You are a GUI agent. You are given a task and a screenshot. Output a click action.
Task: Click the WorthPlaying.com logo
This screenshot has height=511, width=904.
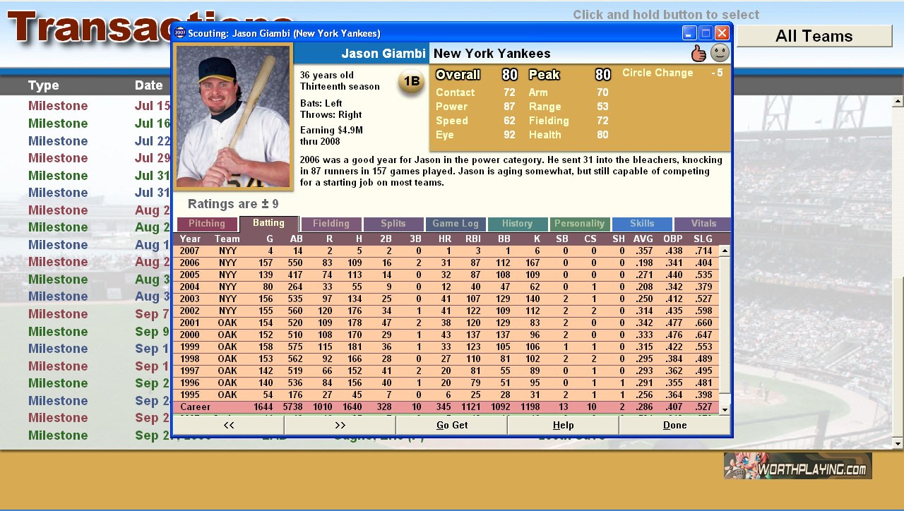[x=797, y=466]
